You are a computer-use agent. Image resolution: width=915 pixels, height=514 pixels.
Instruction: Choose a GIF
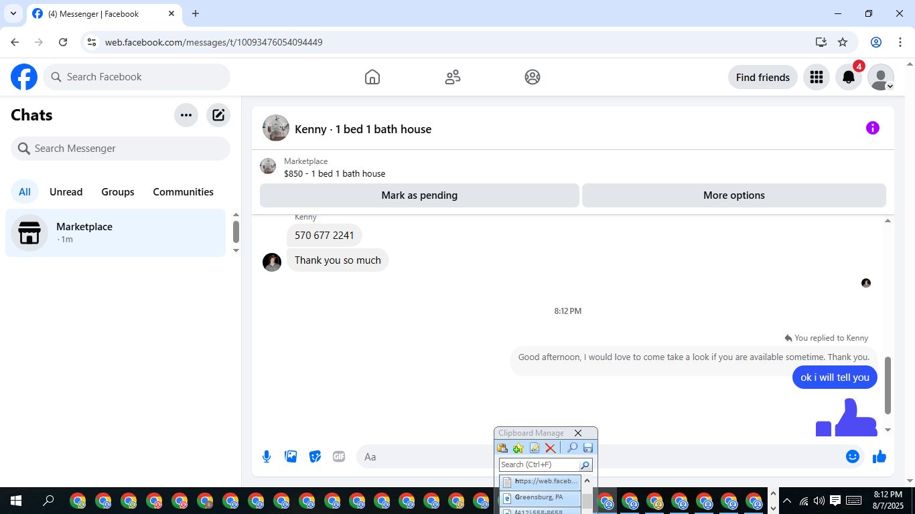click(x=339, y=456)
